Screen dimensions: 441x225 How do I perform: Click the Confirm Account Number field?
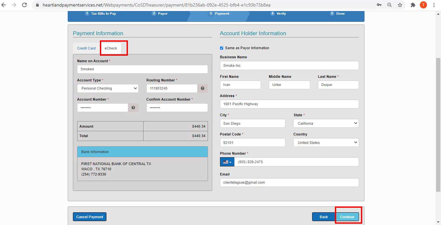pos(177,107)
